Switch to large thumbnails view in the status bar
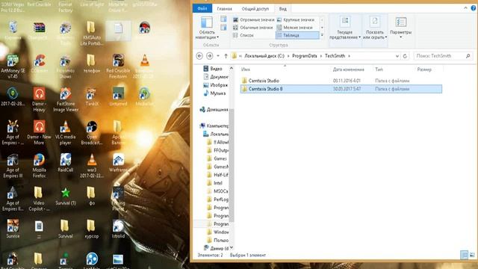This screenshot has height=269, width=478. click(x=472, y=255)
